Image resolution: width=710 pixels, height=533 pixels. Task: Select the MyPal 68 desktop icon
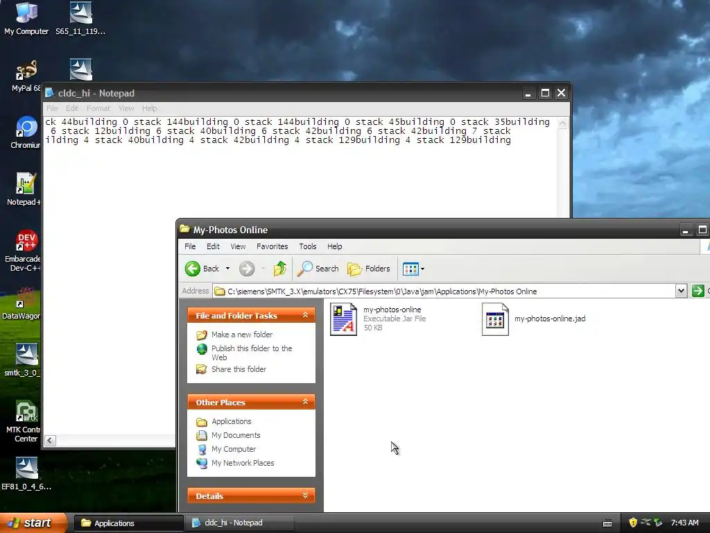click(x=26, y=76)
